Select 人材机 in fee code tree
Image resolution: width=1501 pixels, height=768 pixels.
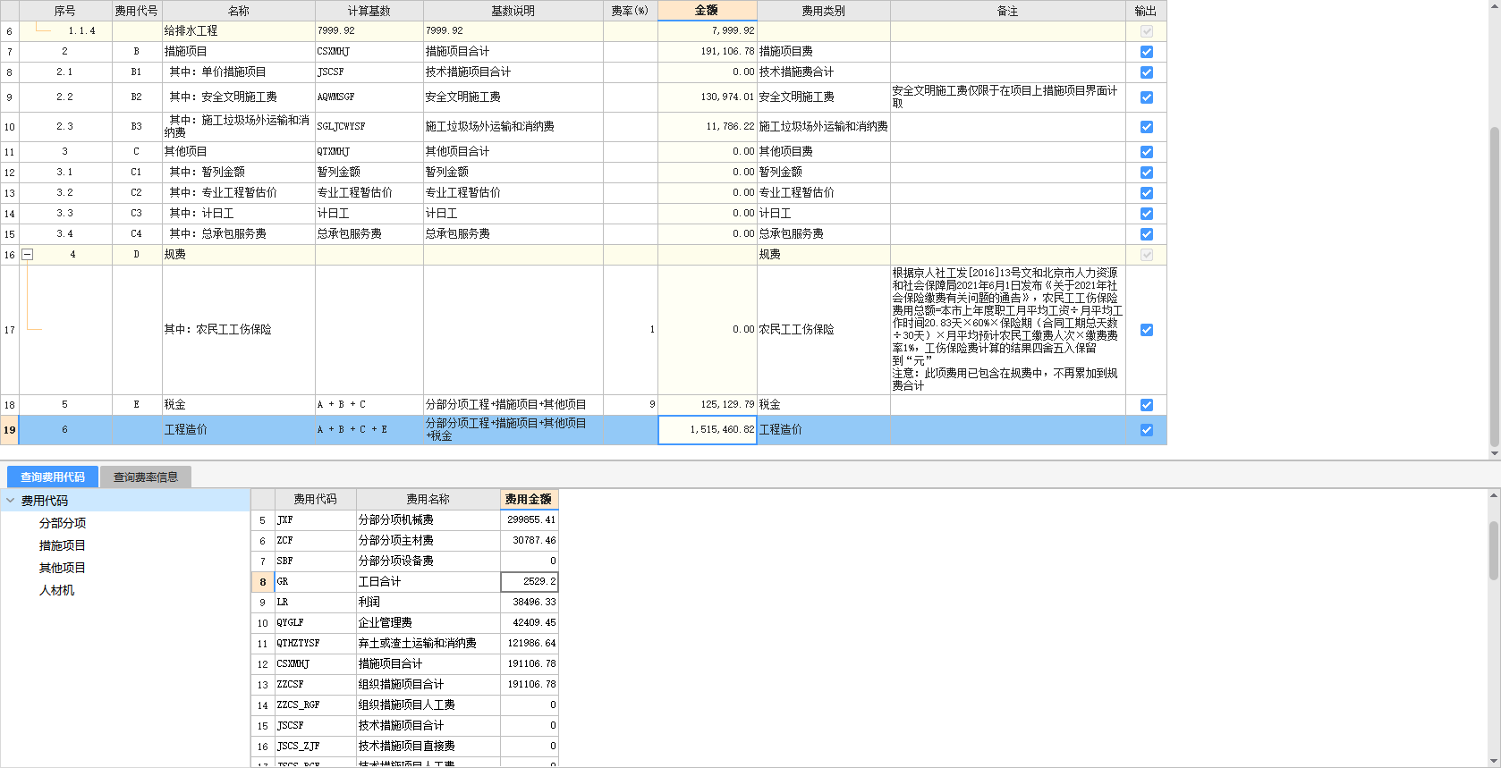point(57,590)
